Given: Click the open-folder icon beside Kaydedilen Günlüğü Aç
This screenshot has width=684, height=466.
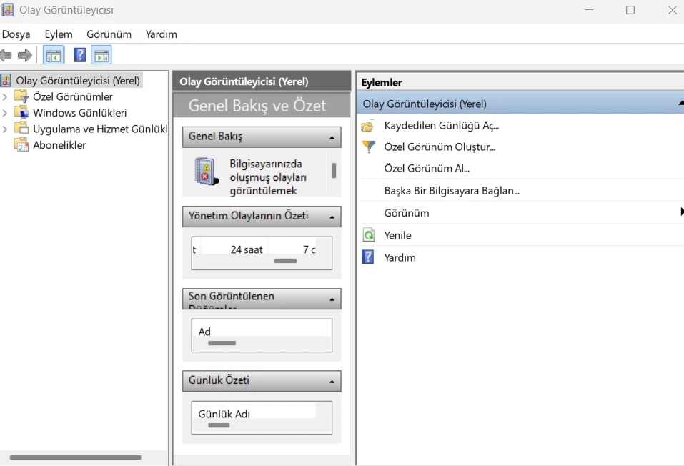Looking at the screenshot, I should pyautogui.click(x=368, y=126).
